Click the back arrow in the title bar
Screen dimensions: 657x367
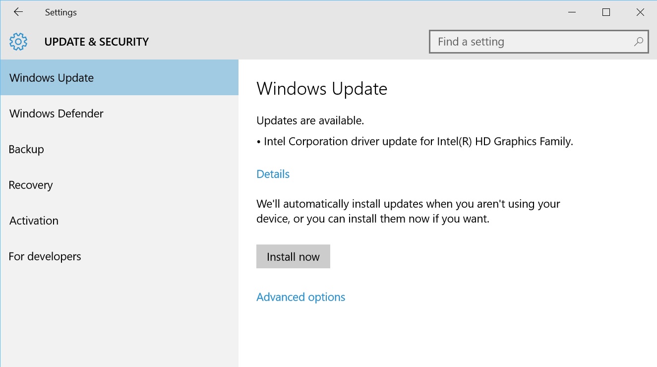(x=18, y=12)
